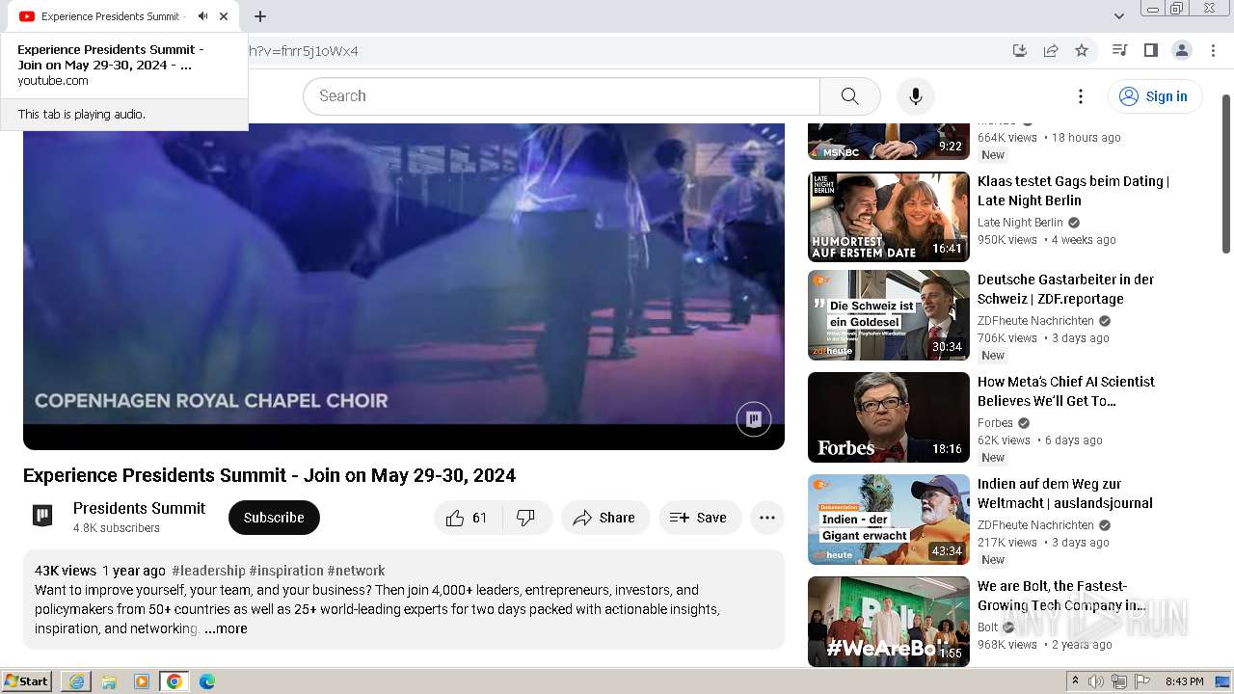Open Chrome three-dot menu
This screenshot has height=694, width=1234.
coord(1212,50)
